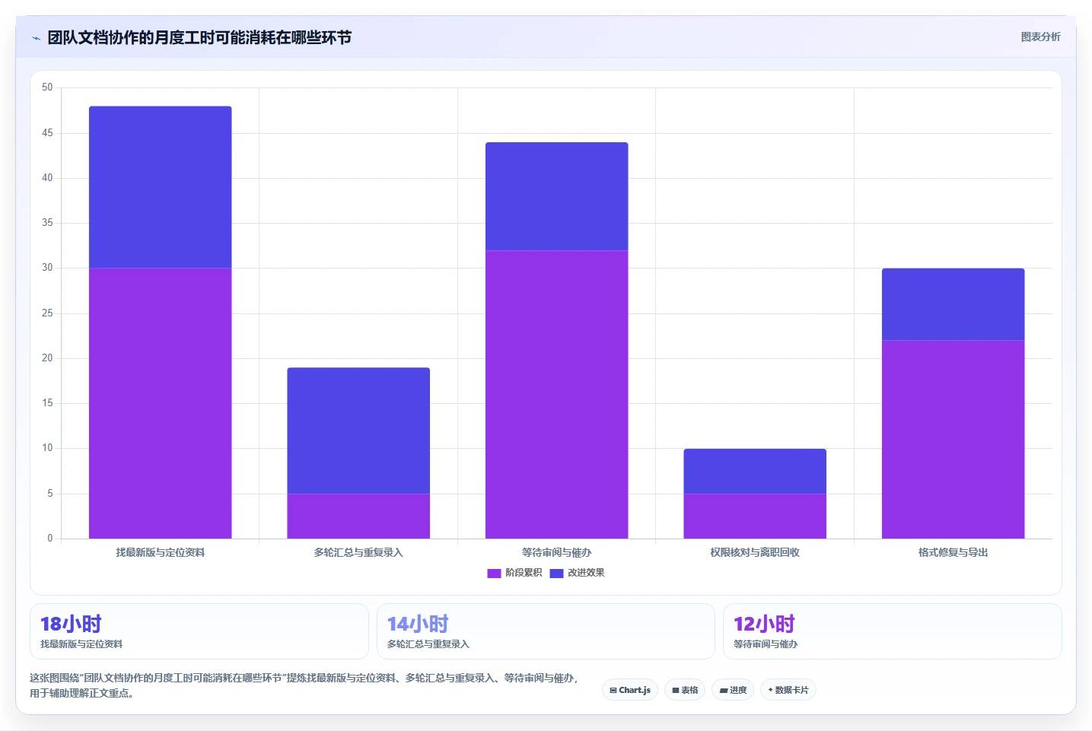1092x731 pixels.
Task: Select the 18小时 找最新版与定位资料 card
Action: point(199,631)
